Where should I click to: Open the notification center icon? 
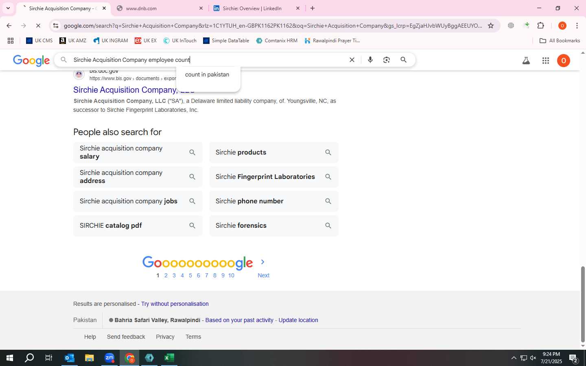pyautogui.click(x=574, y=358)
